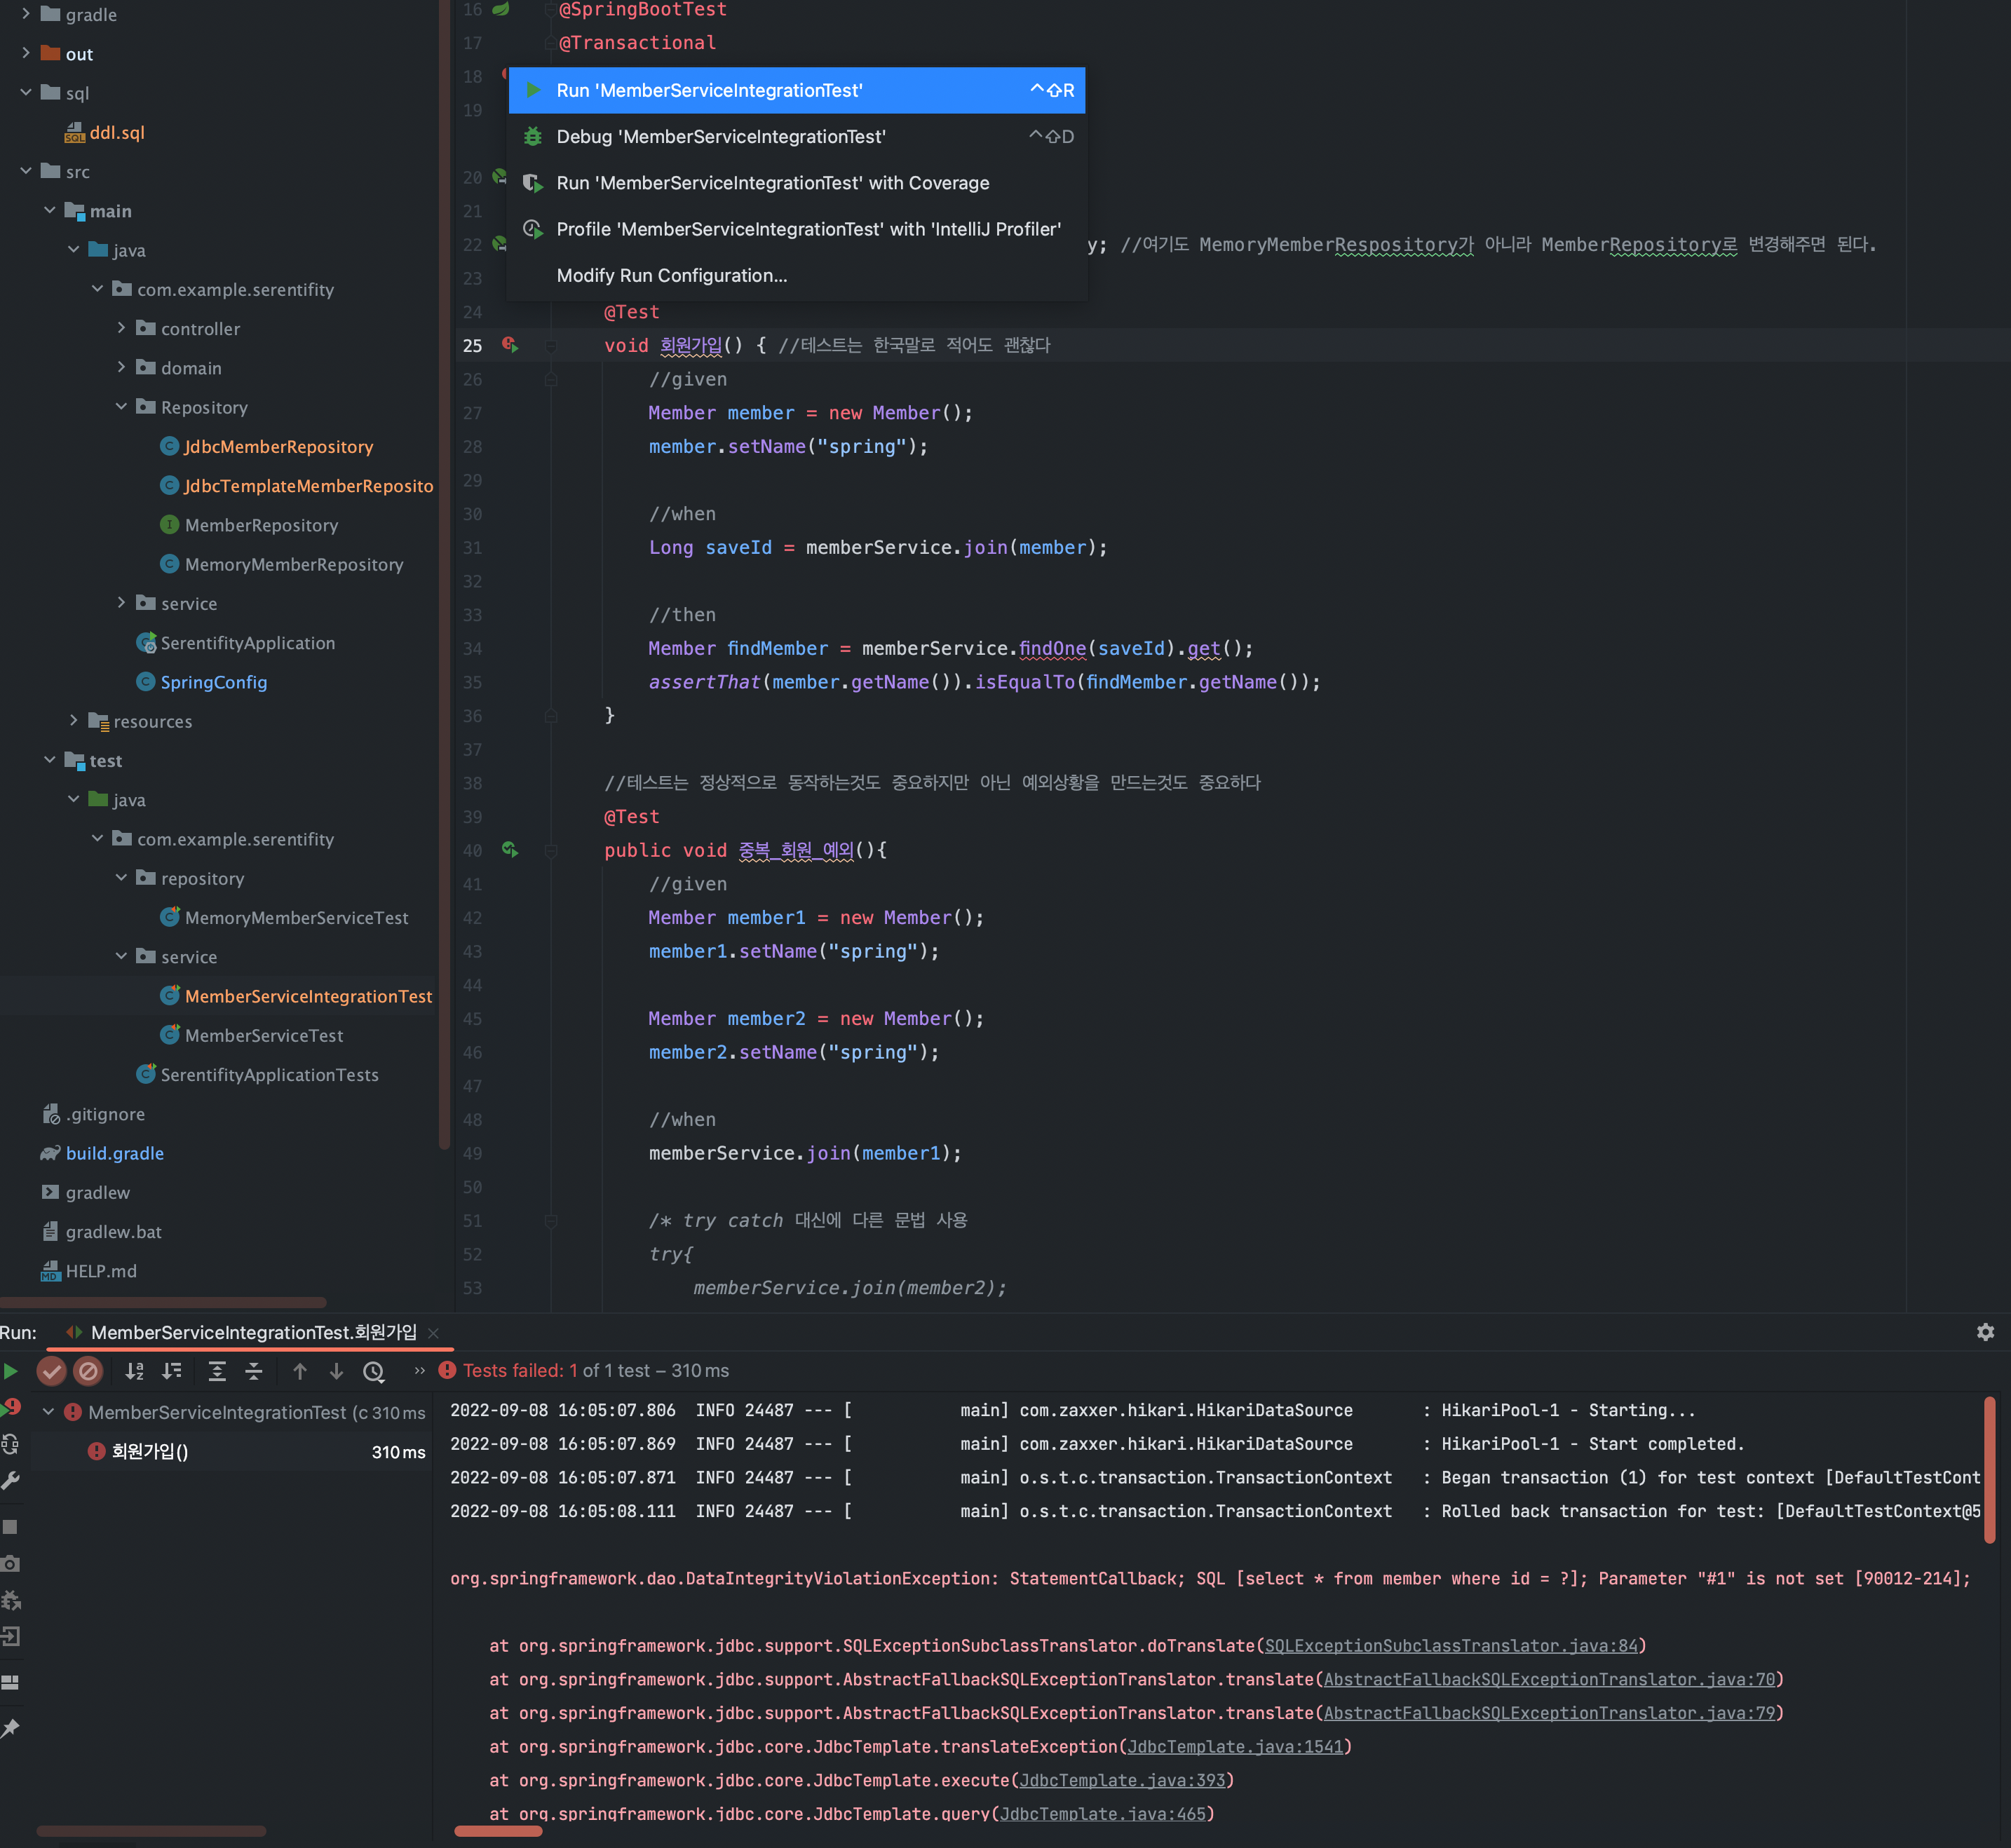Image resolution: width=2011 pixels, height=1848 pixels.
Task: Click the Stop square icon in Run sidebar
Action: (x=10, y=1527)
